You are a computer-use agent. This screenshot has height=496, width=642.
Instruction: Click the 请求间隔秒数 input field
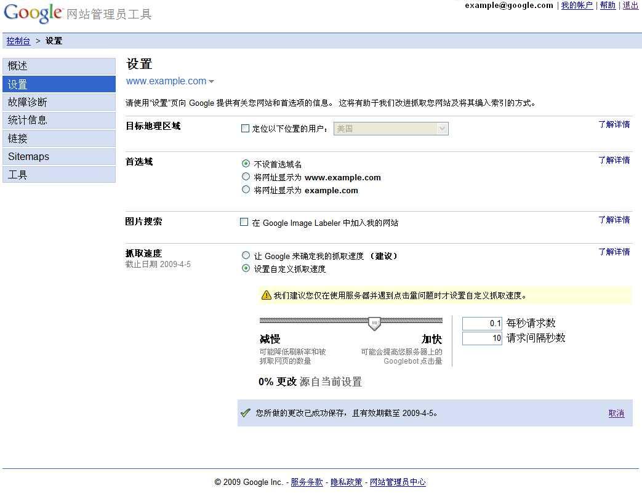coord(482,338)
